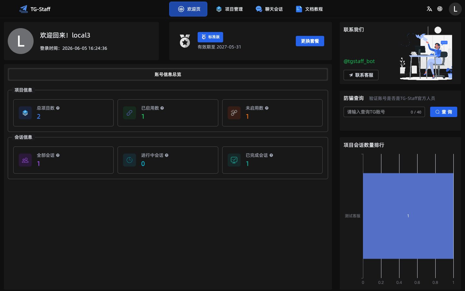
Task: Focus the 请输入查询TG账号 input field
Action: tap(384, 112)
